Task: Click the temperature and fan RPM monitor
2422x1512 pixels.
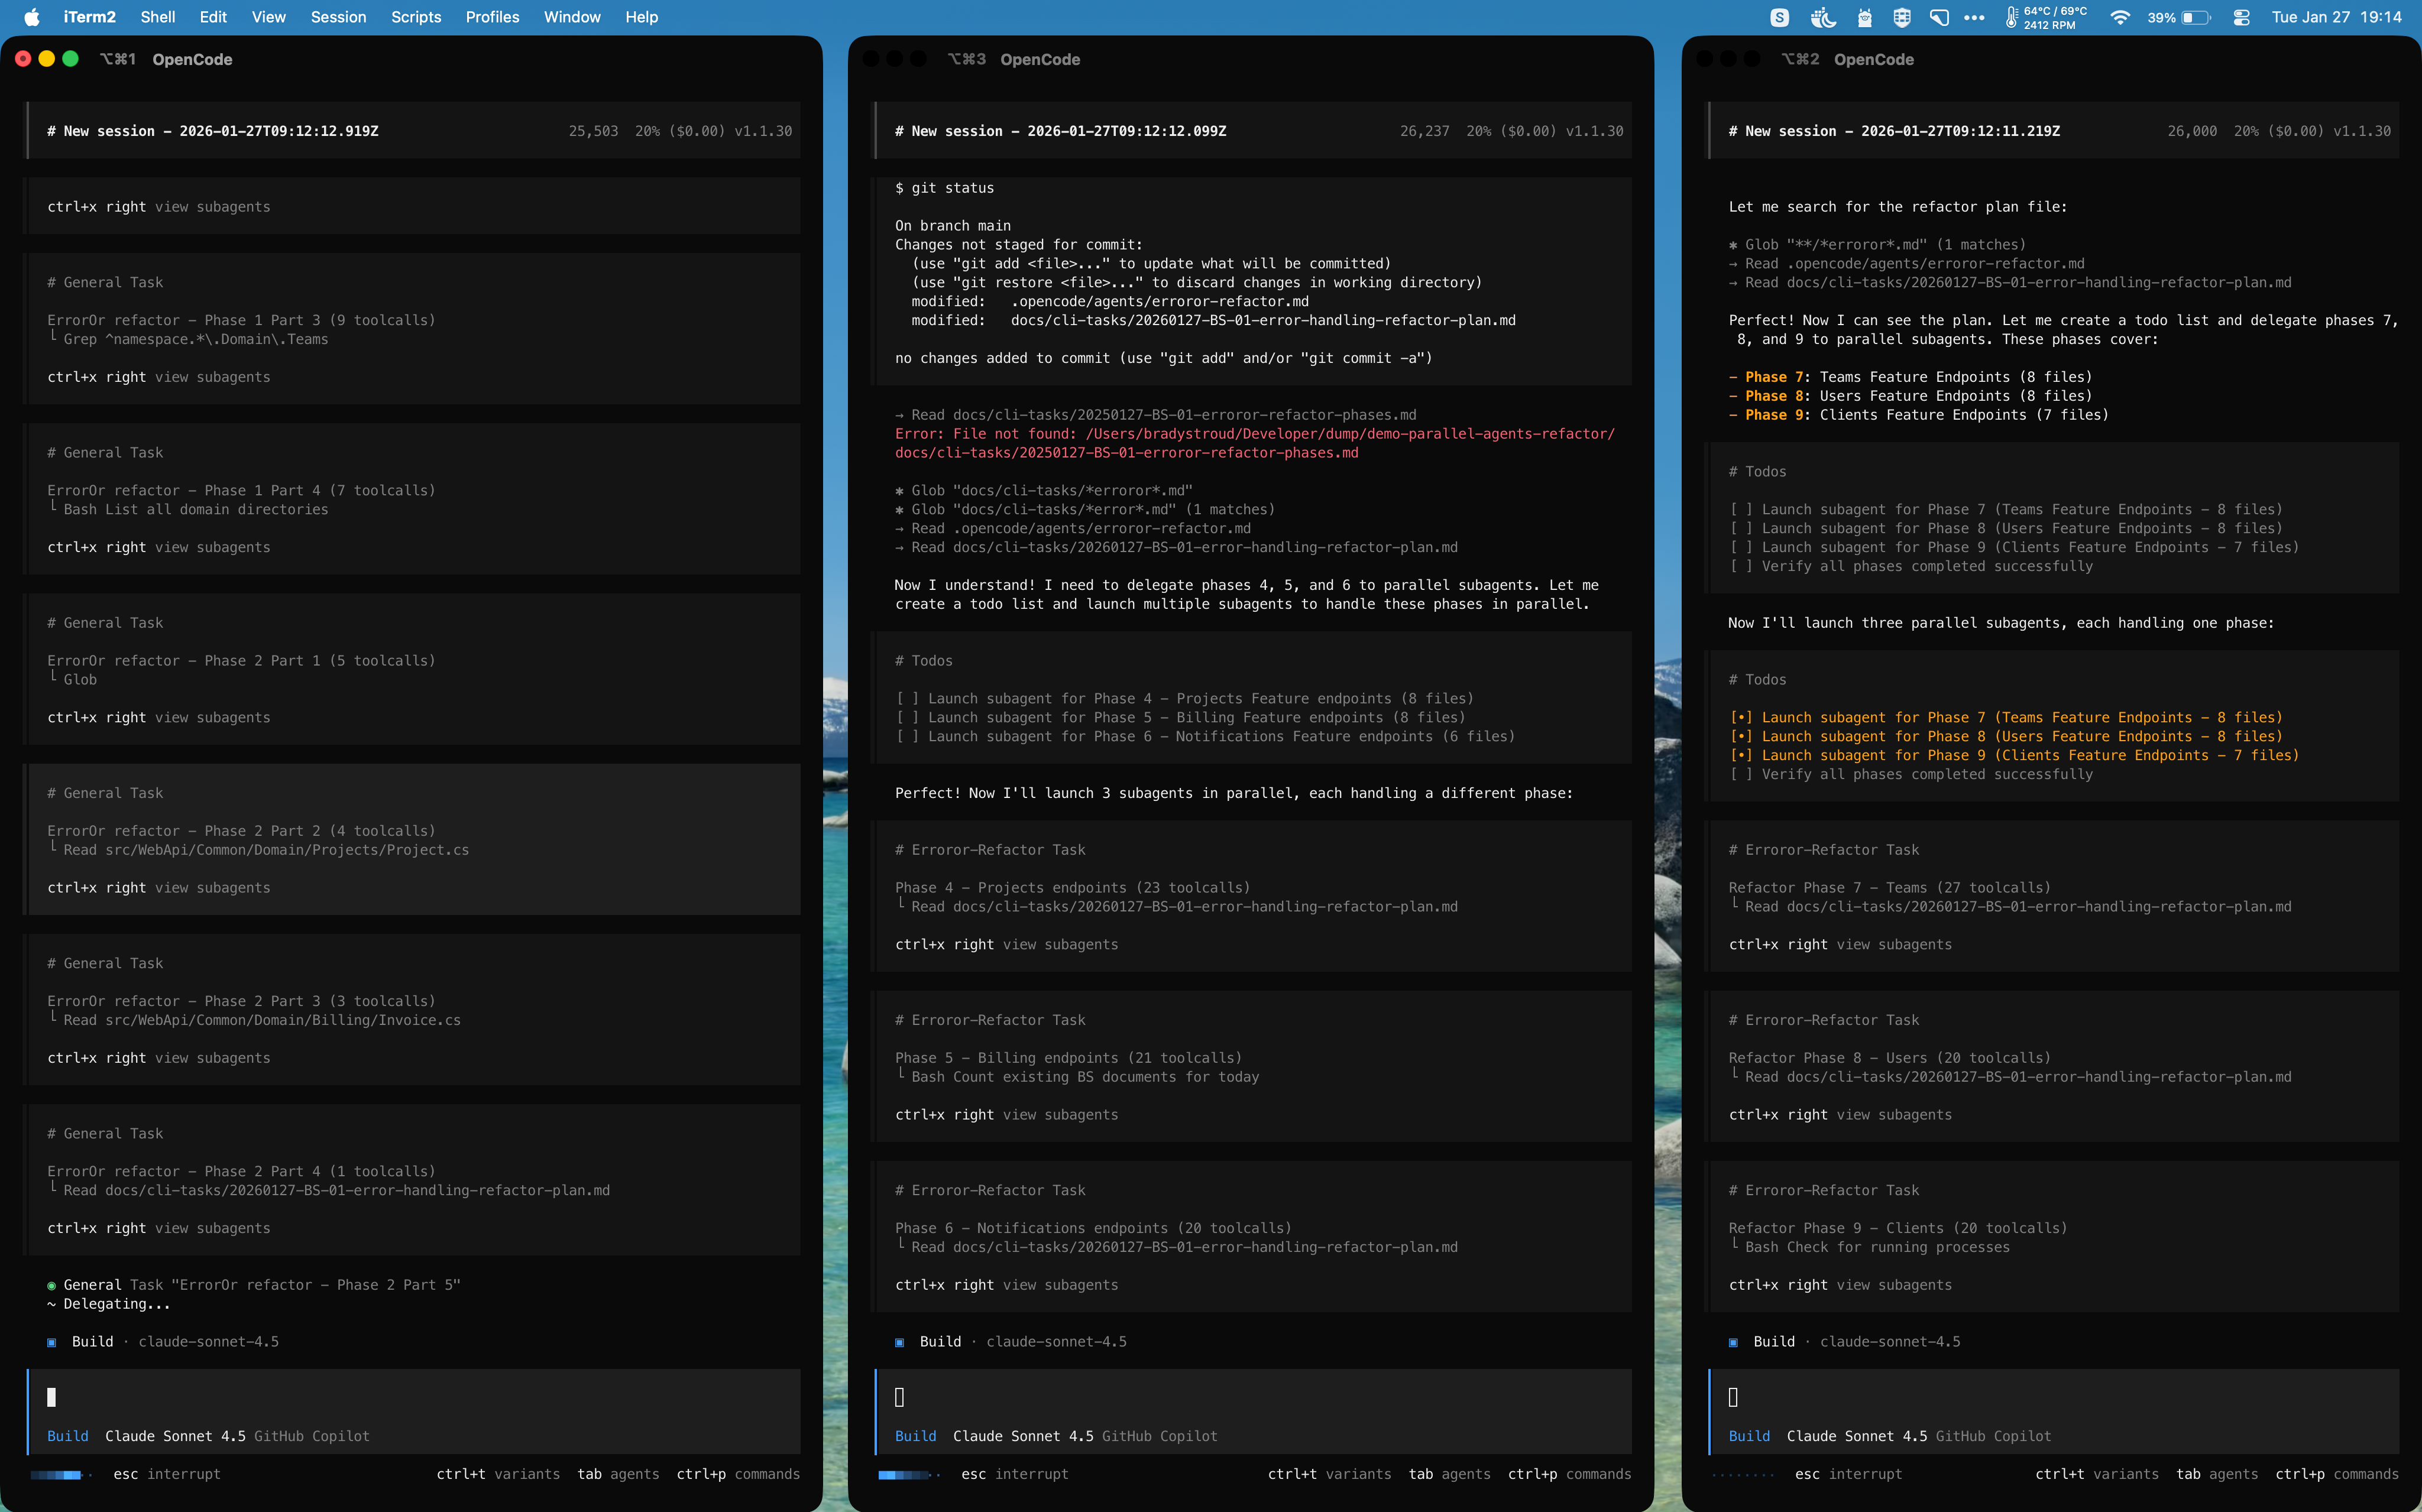Action: [2046, 17]
